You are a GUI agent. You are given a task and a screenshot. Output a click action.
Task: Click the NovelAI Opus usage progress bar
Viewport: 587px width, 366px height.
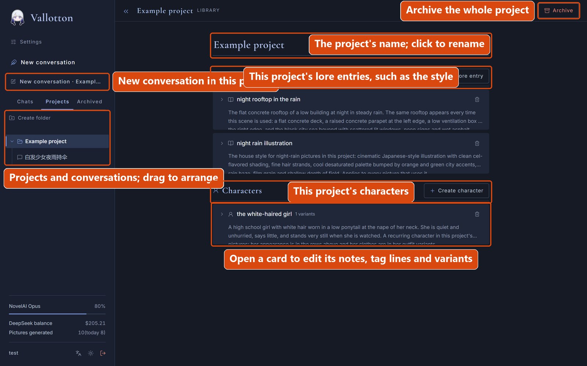click(57, 314)
